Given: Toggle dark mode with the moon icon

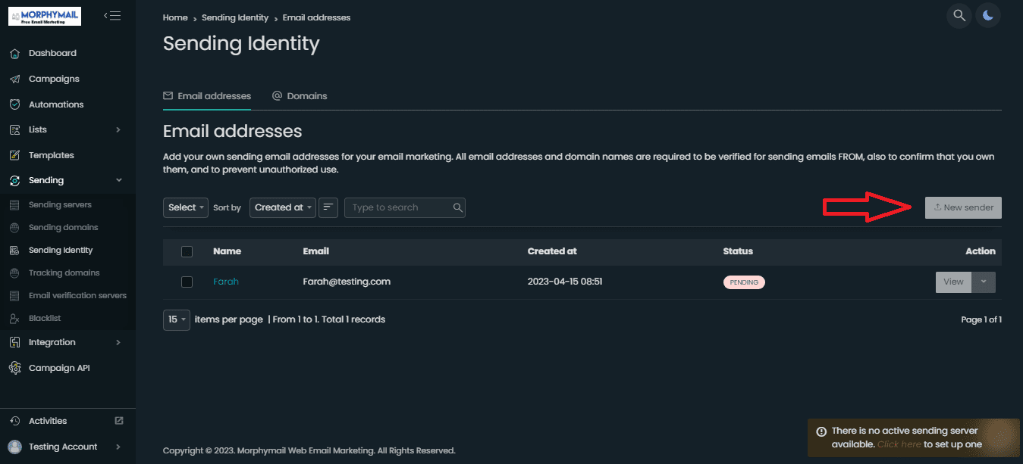Looking at the screenshot, I should coord(988,16).
